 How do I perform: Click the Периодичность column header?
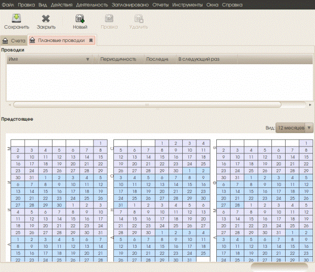pos(118,59)
